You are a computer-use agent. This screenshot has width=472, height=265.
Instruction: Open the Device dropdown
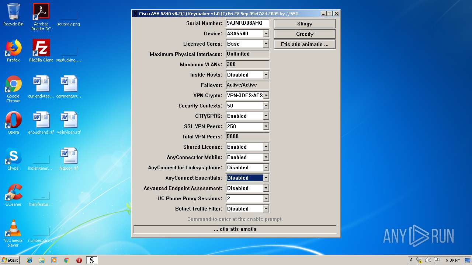point(266,33)
